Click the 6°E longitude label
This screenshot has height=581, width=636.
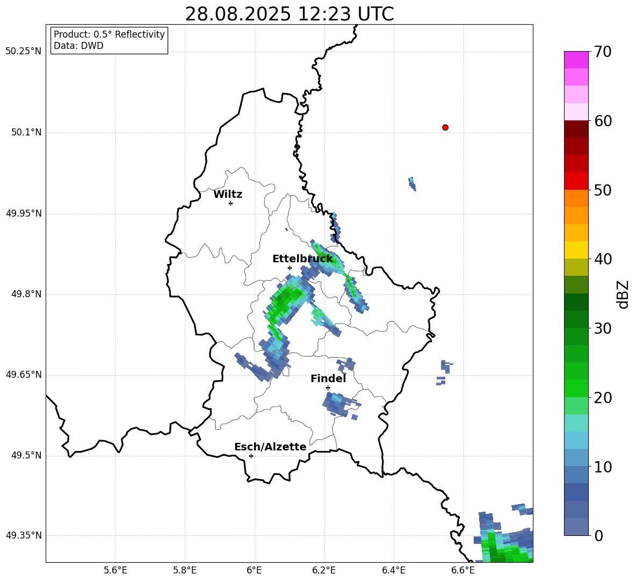[x=254, y=570]
